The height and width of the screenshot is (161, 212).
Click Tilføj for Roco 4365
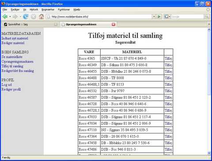[168, 59]
